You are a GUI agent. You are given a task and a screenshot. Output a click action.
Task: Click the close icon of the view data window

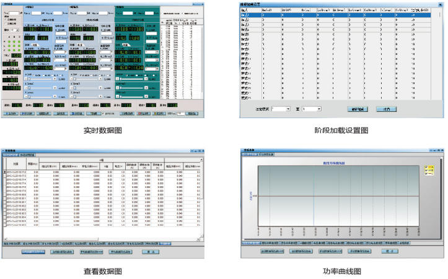[203, 150]
